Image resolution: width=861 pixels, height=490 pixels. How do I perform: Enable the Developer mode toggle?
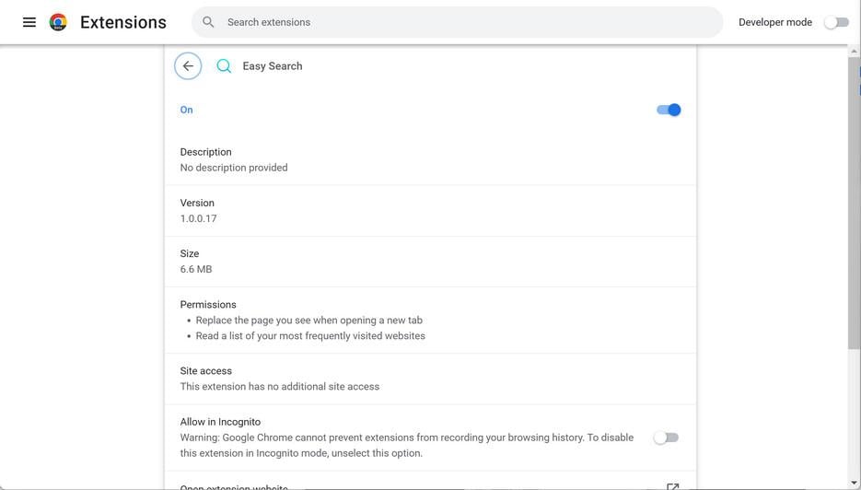click(836, 22)
